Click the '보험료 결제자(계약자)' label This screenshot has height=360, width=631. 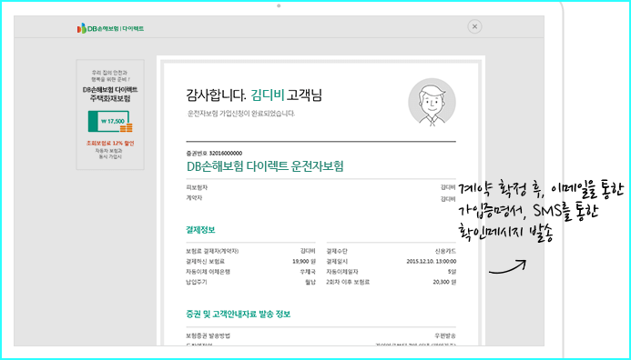click(x=212, y=251)
